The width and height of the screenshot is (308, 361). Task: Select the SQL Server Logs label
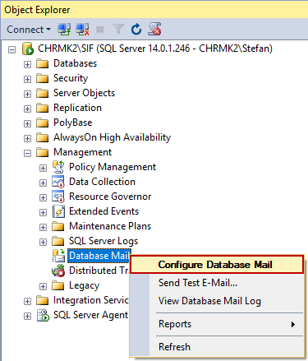point(103,241)
